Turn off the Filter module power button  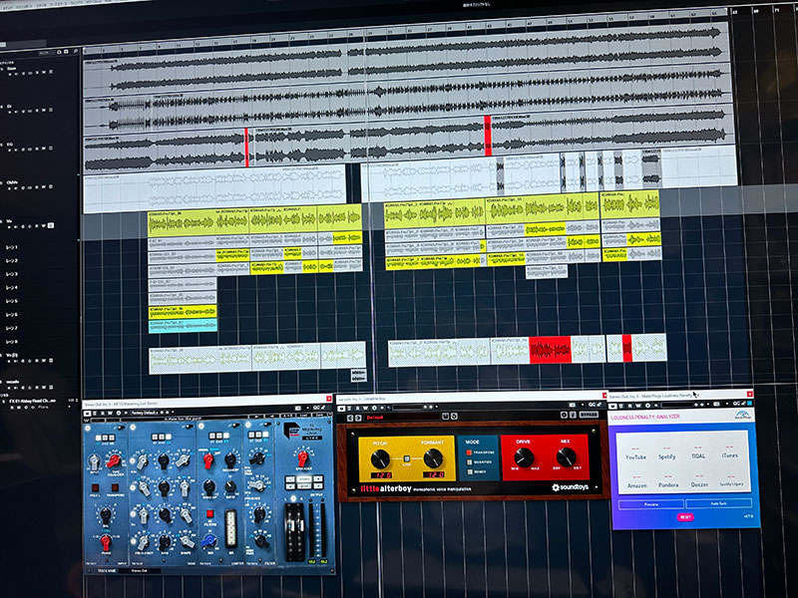click(248, 424)
